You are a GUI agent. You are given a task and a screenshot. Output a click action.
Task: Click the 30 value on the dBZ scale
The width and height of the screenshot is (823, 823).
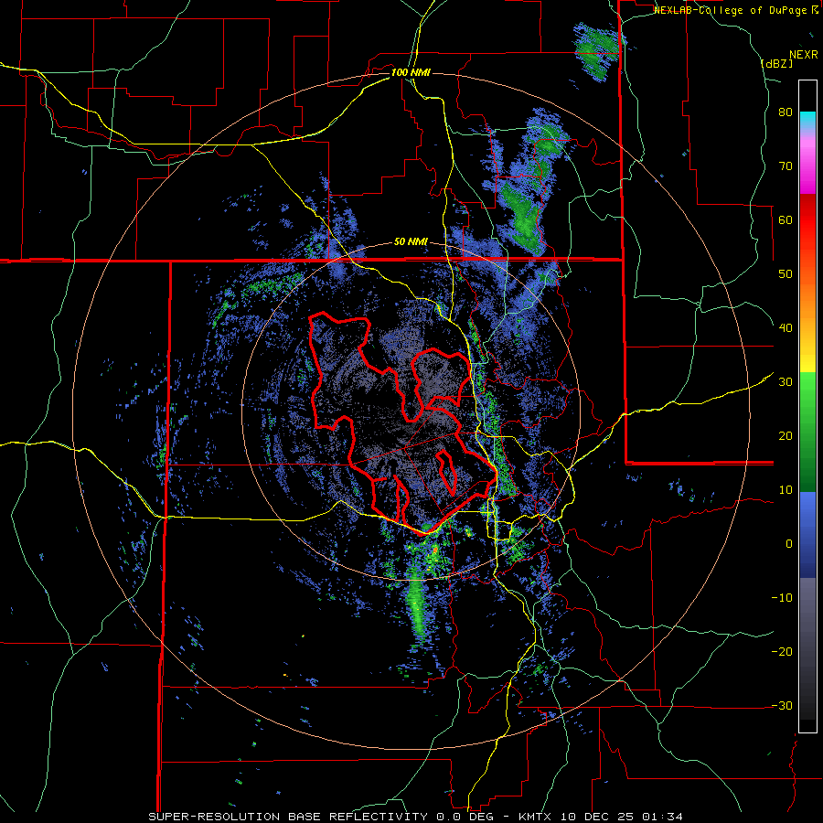786,382
